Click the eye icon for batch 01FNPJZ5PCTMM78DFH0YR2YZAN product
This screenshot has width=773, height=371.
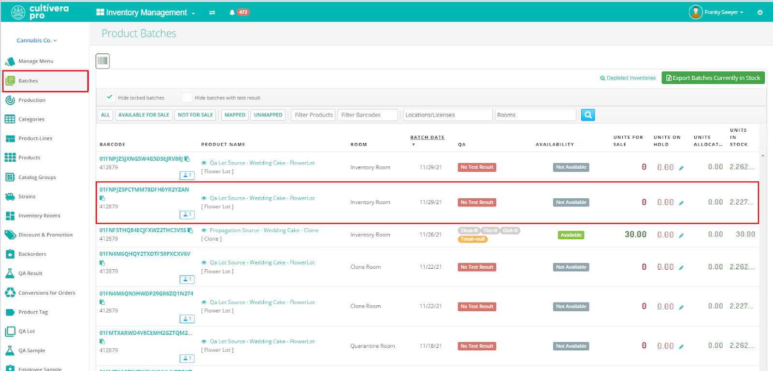tap(204, 198)
